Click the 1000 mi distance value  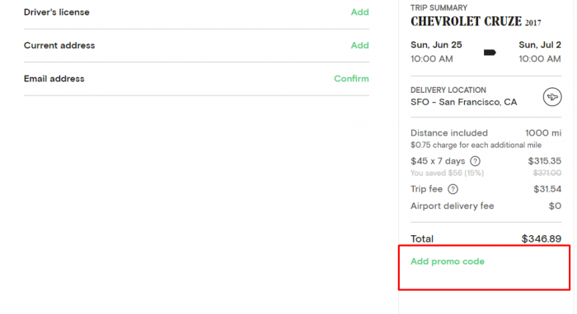[x=542, y=133]
